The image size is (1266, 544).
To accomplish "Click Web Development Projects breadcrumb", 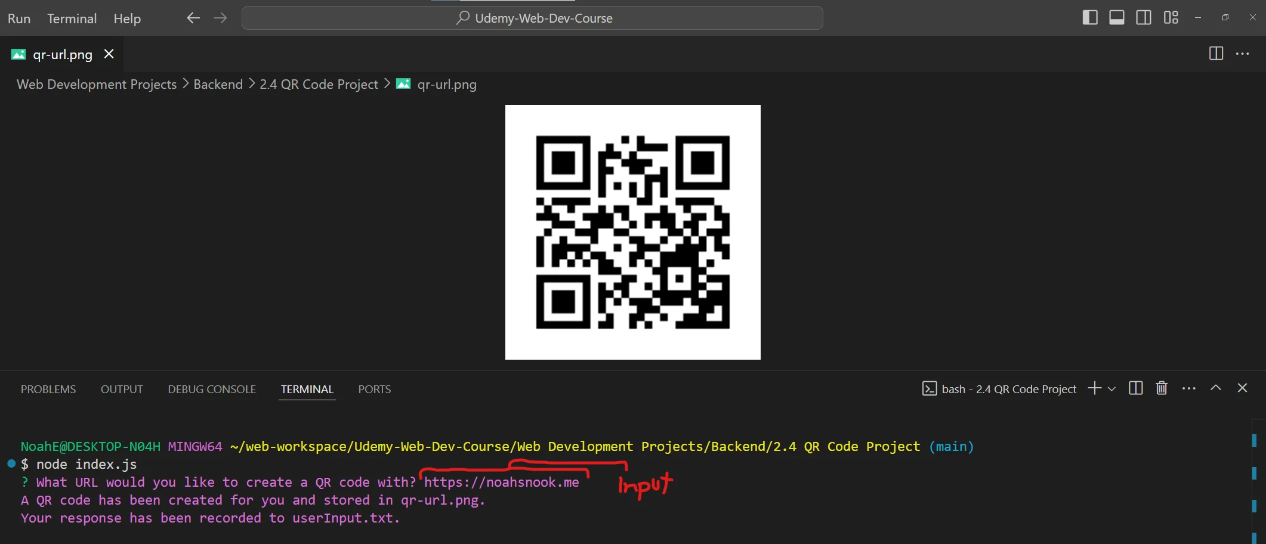I will coord(97,84).
